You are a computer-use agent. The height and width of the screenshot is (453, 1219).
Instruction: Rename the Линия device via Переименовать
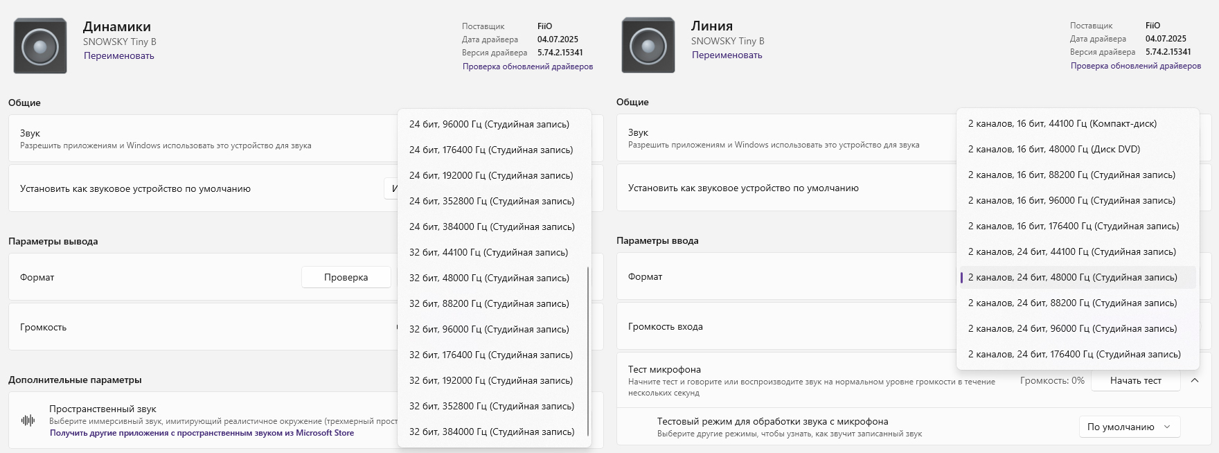[727, 55]
